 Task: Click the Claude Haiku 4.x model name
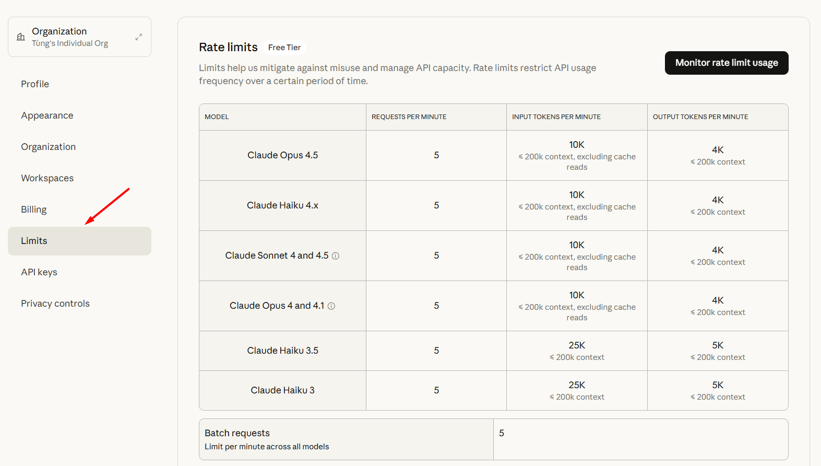pos(282,205)
